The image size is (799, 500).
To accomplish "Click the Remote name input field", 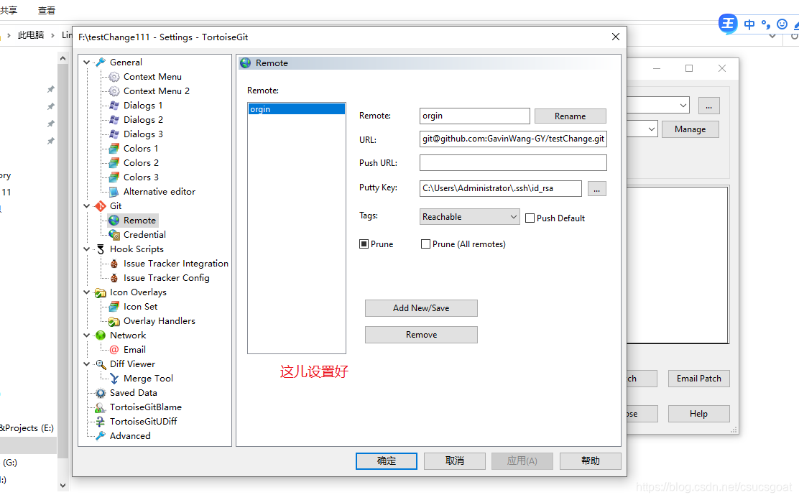I will (474, 116).
